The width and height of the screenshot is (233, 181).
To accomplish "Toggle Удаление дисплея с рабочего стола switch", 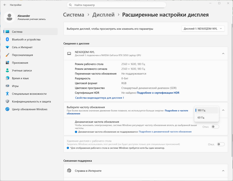I will click(x=221, y=144).
